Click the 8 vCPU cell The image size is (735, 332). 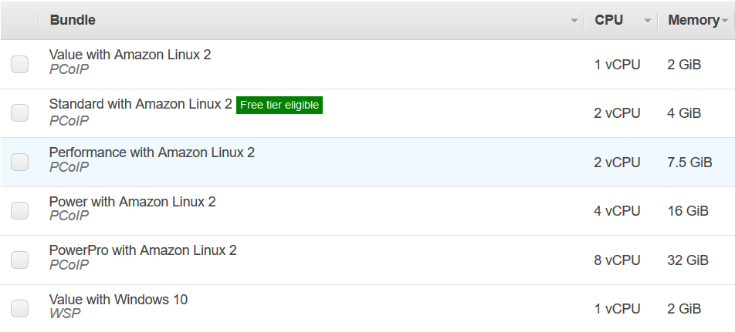[617, 260]
